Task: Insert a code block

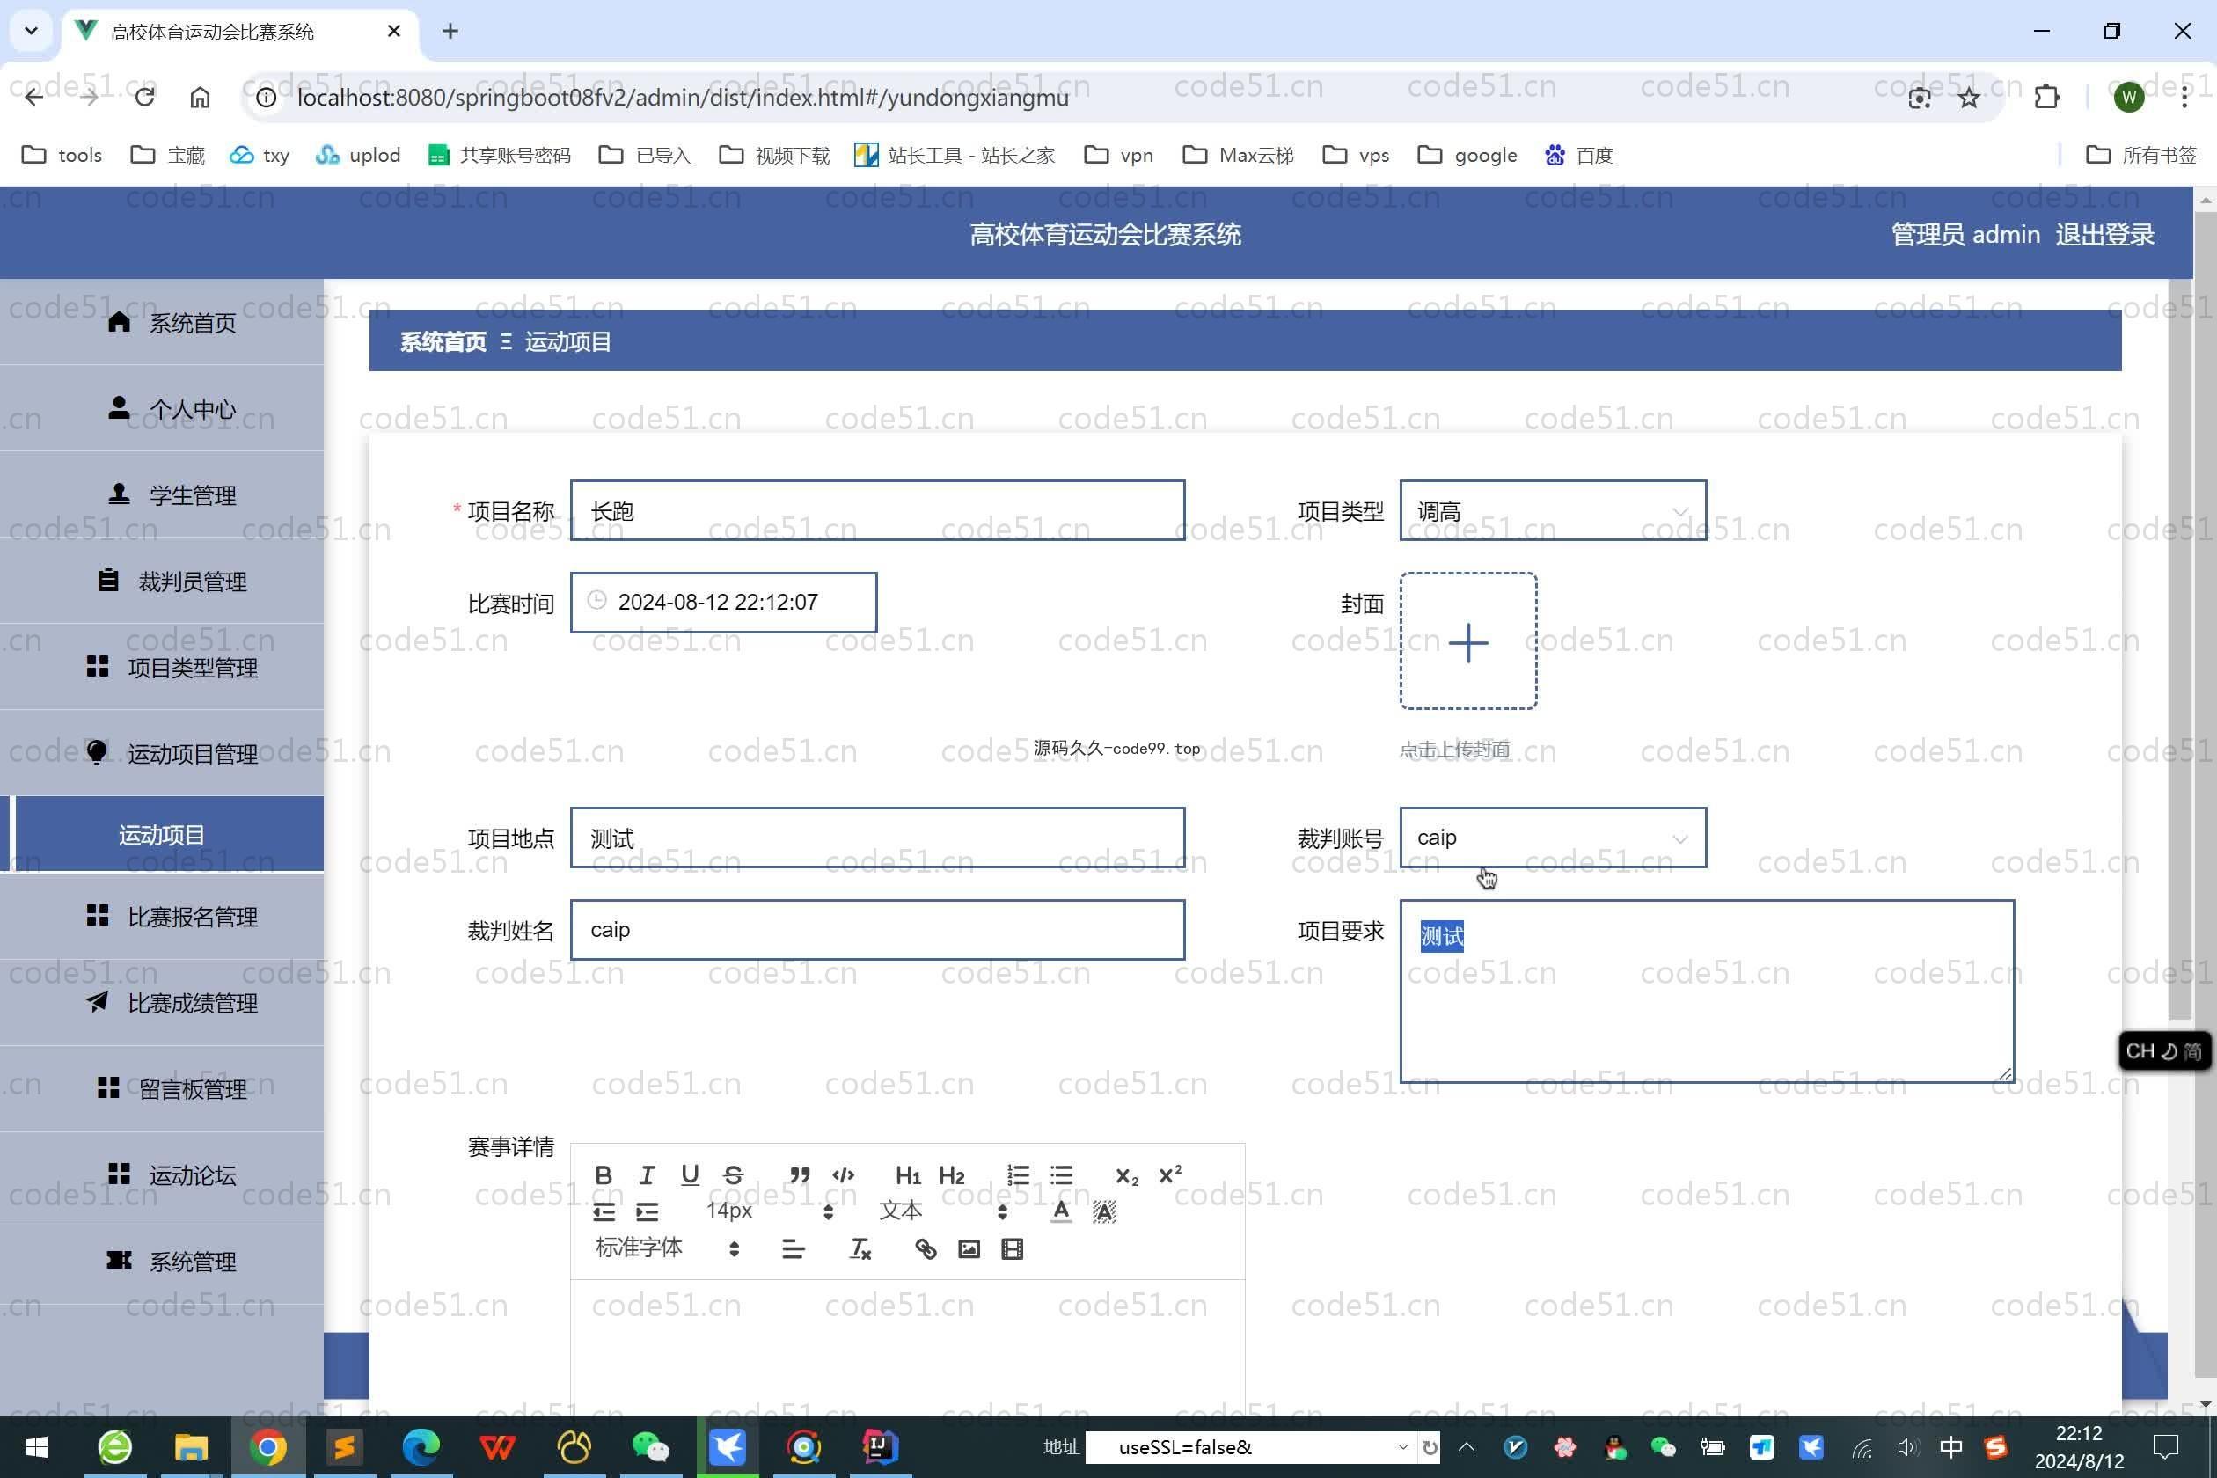Action: (x=843, y=1175)
